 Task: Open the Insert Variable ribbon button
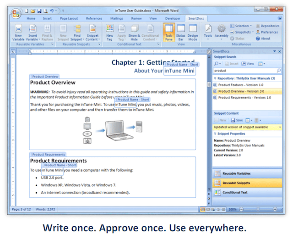33,33
